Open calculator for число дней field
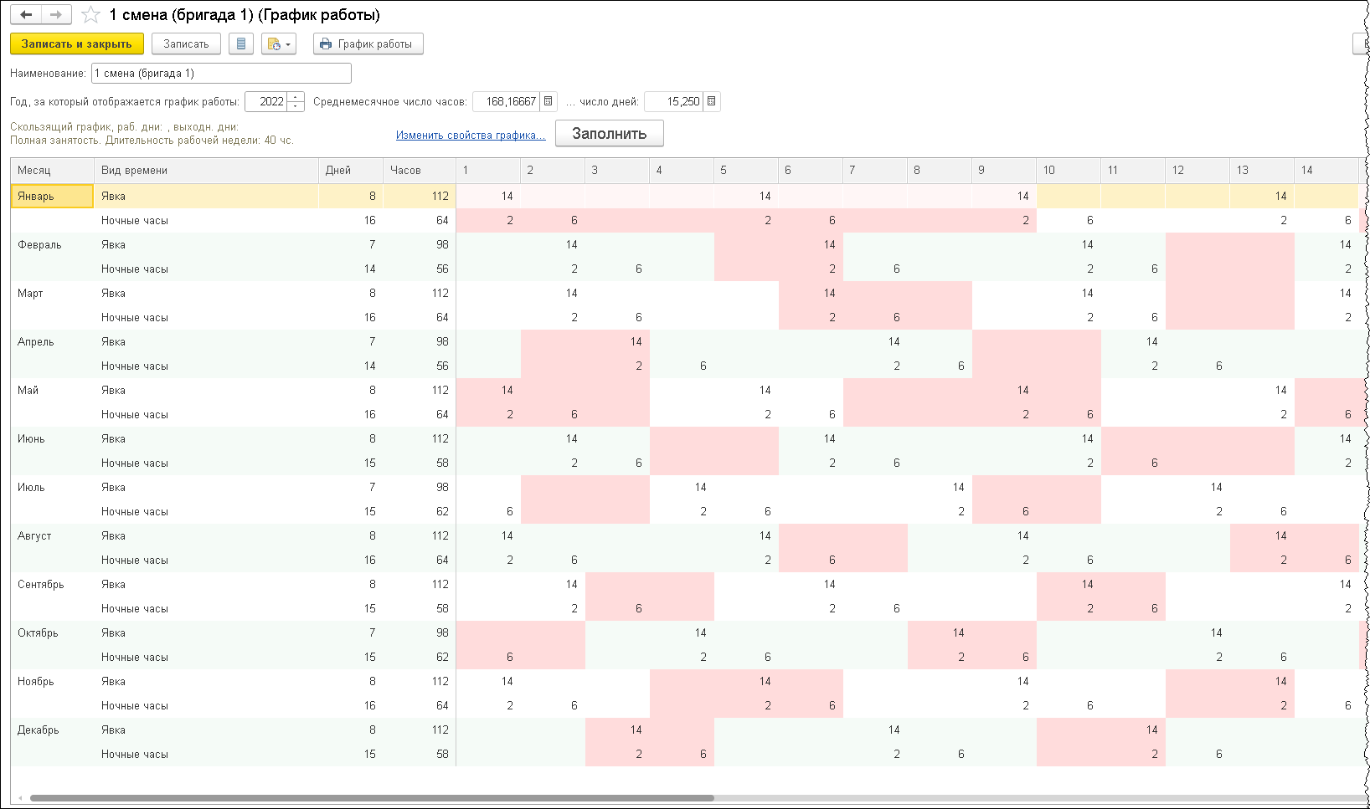This screenshot has width=1370, height=809. click(x=711, y=101)
